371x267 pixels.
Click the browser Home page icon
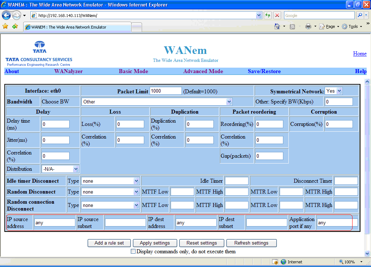tap(277, 26)
